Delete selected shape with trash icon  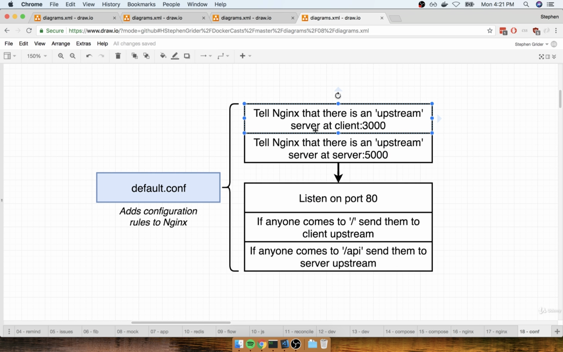pyautogui.click(x=118, y=56)
